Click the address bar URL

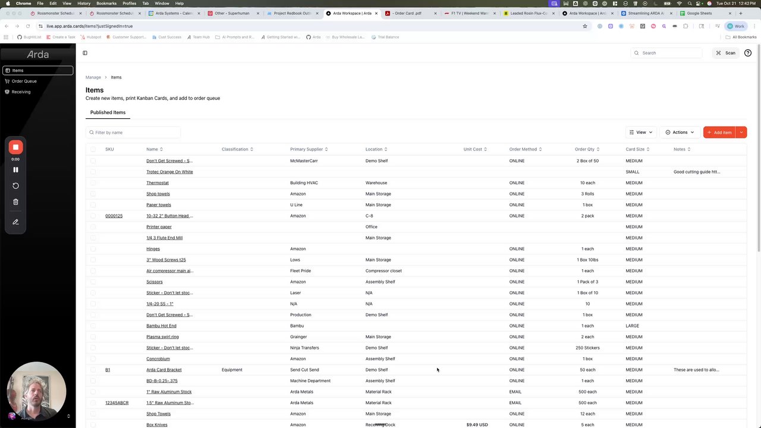pyautogui.click(x=89, y=26)
